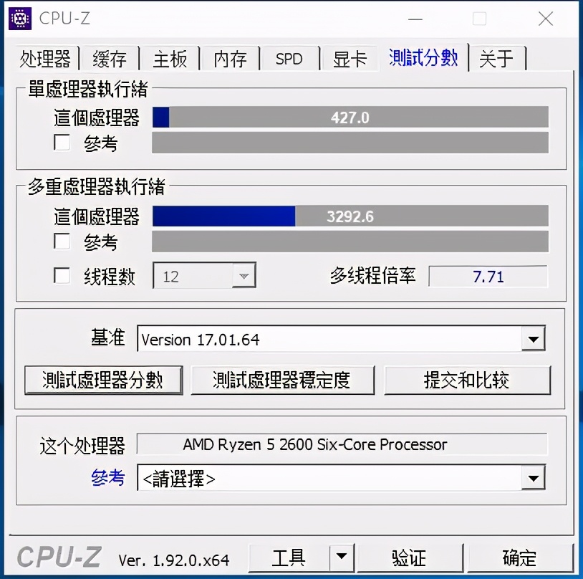
Task: Switch to the 内存 memory tab
Action: coord(229,59)
